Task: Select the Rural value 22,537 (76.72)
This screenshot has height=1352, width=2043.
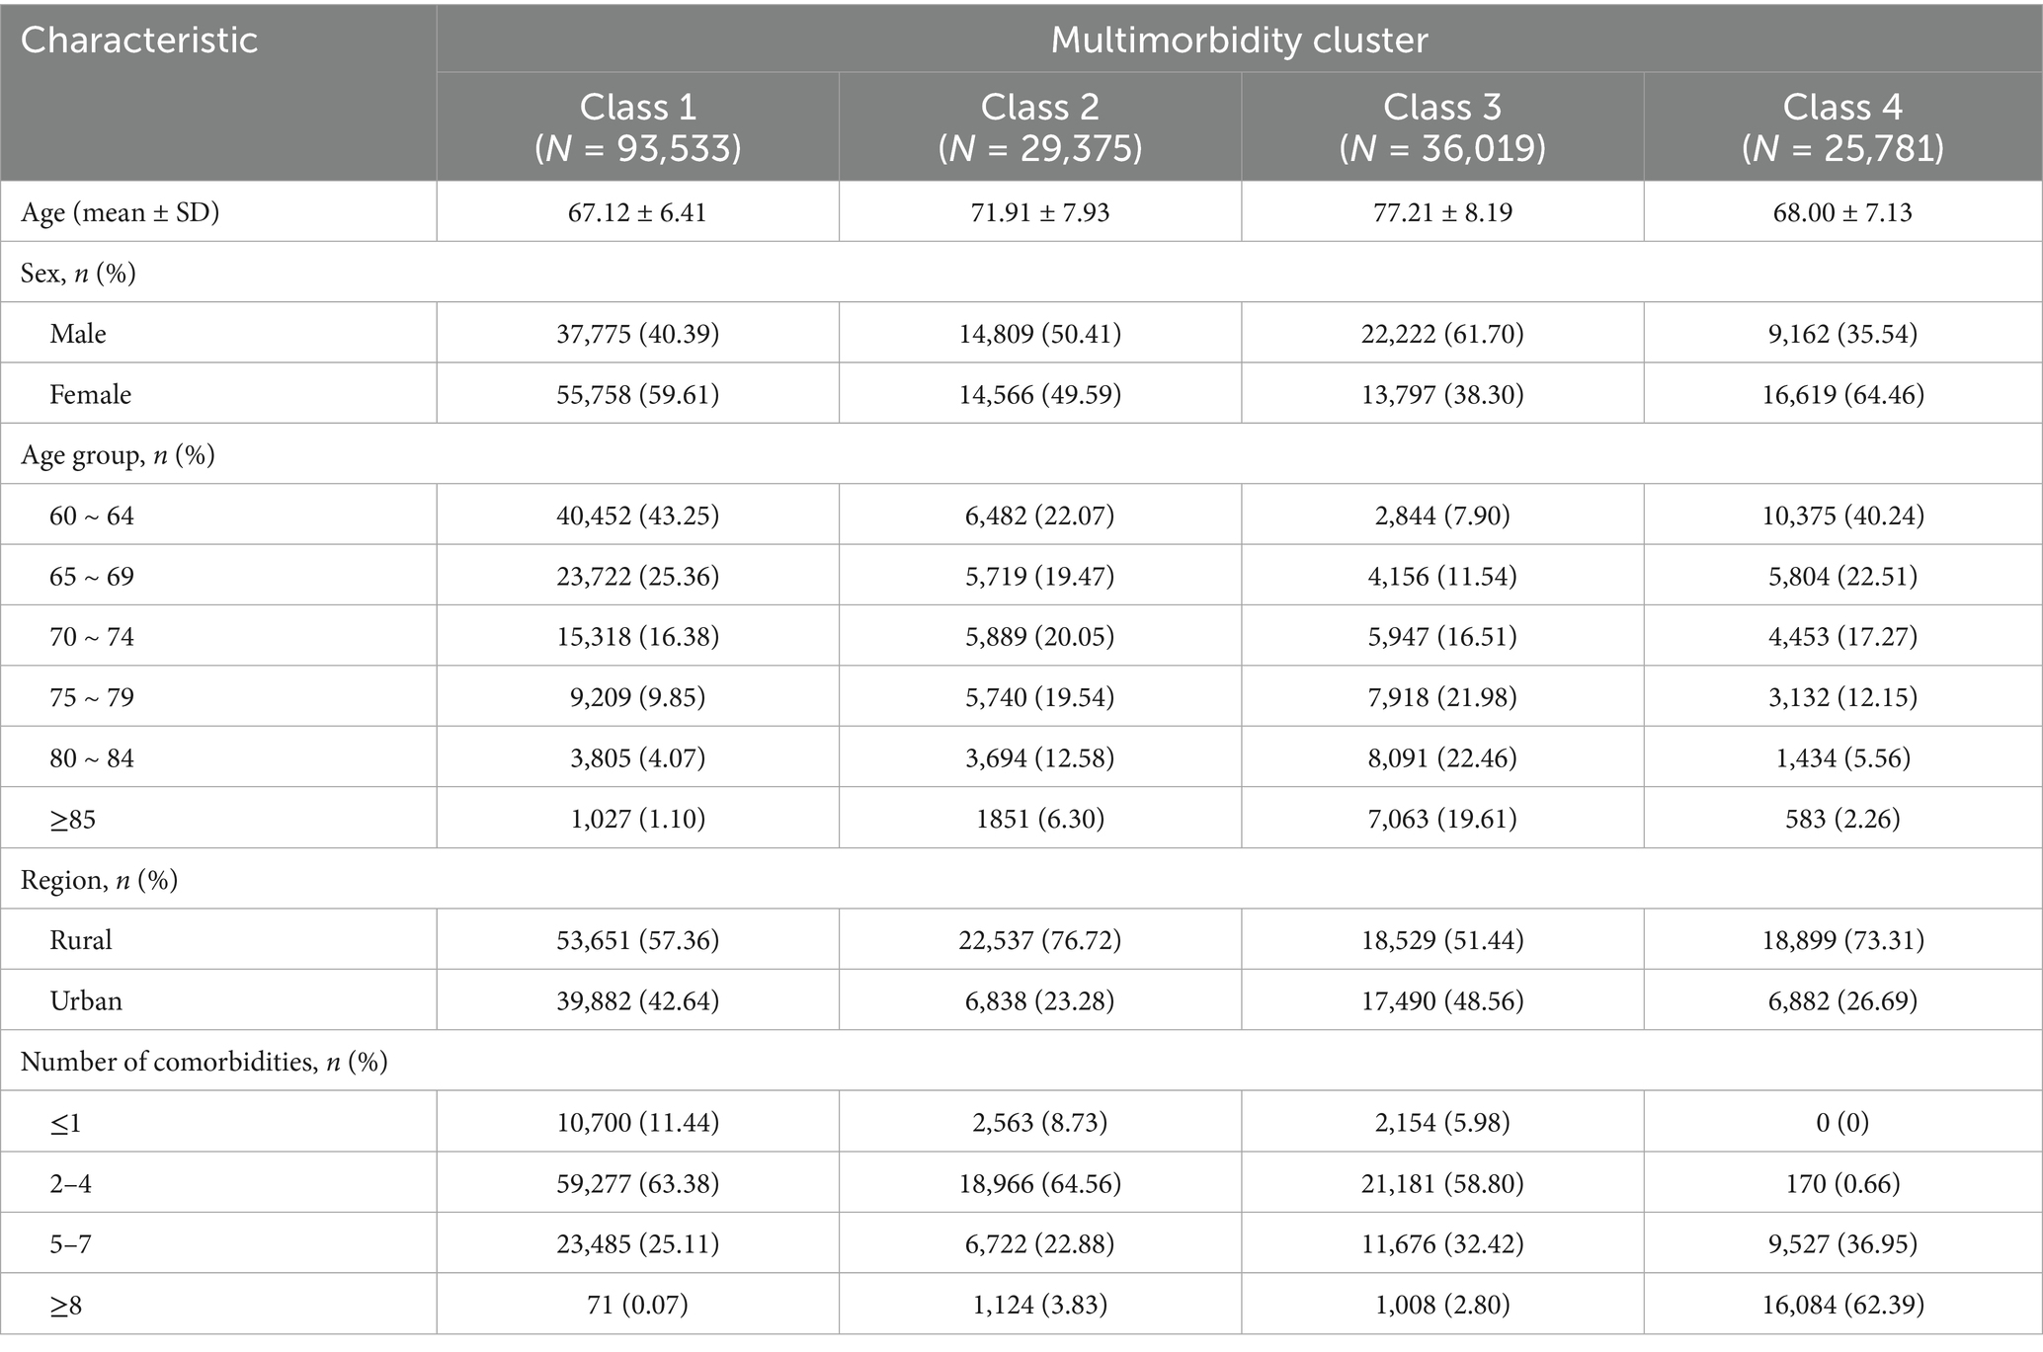Action: point(1039,940)
